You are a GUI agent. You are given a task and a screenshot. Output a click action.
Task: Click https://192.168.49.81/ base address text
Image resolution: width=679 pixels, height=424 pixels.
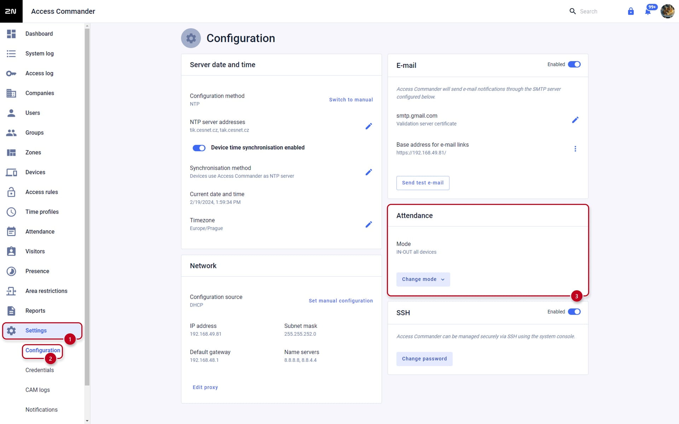pyautogui.click(x=421, y=153)
